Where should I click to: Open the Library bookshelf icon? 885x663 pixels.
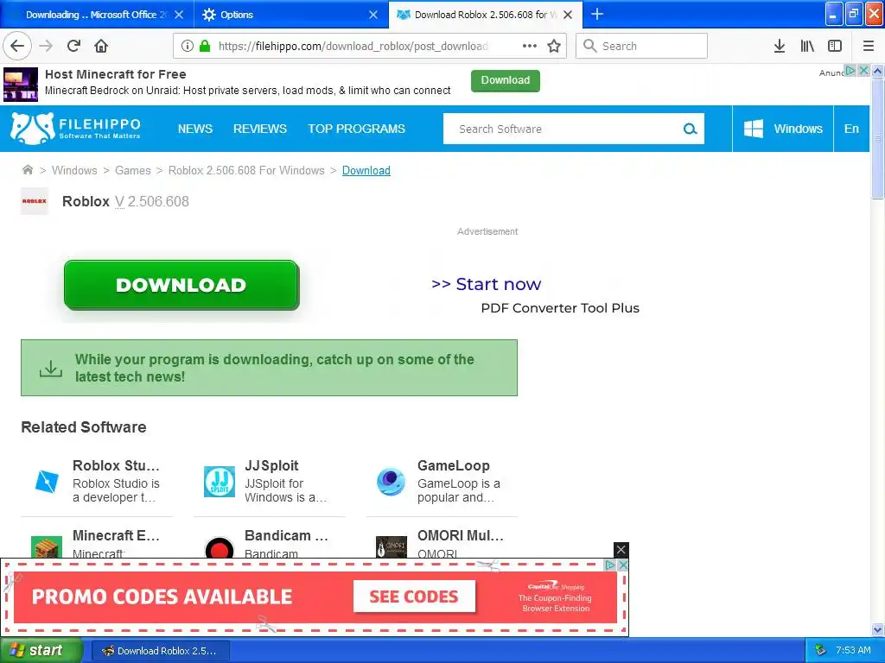point(807,46)
